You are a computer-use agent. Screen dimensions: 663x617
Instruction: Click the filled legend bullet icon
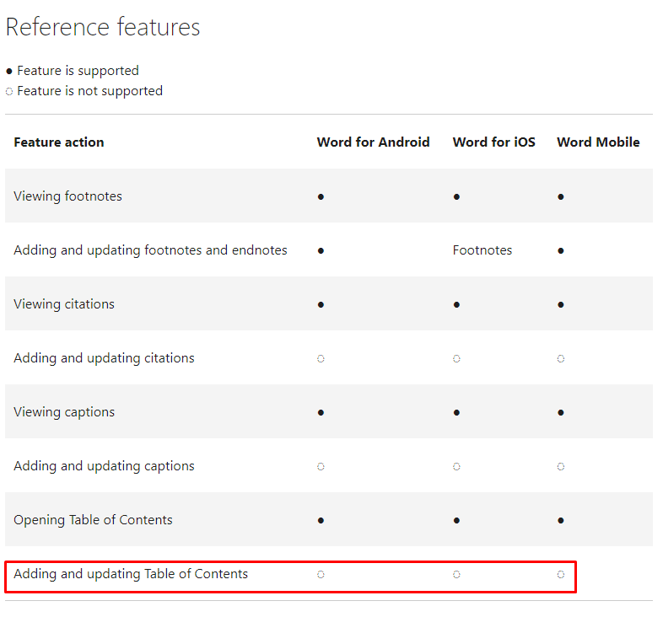[x=9, y=71]
